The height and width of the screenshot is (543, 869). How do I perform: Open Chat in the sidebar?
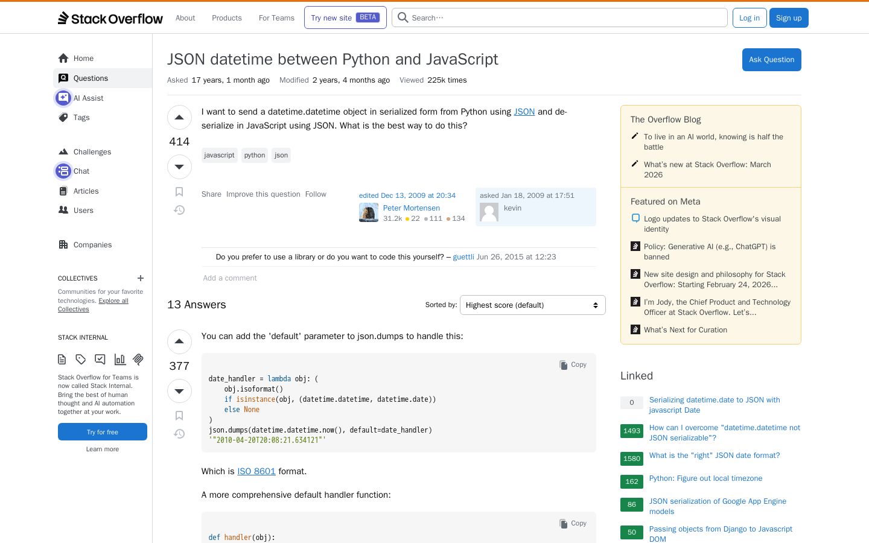(x=103, y=171)
